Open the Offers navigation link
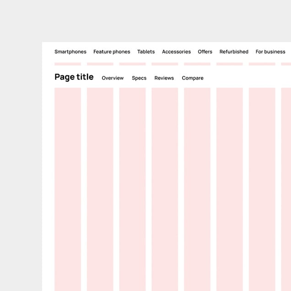Image resolution: width=291 pixels, height=291 pixels. 205,52
